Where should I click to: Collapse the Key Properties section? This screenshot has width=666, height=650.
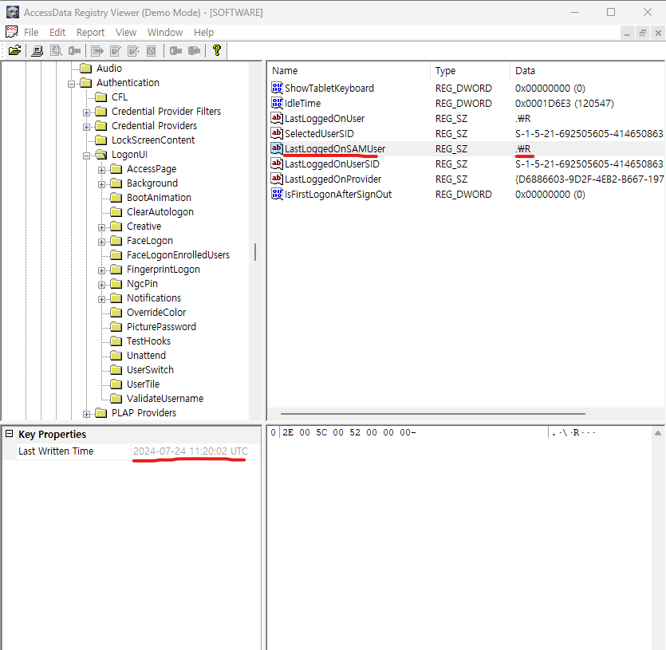(x=9, y=434)
